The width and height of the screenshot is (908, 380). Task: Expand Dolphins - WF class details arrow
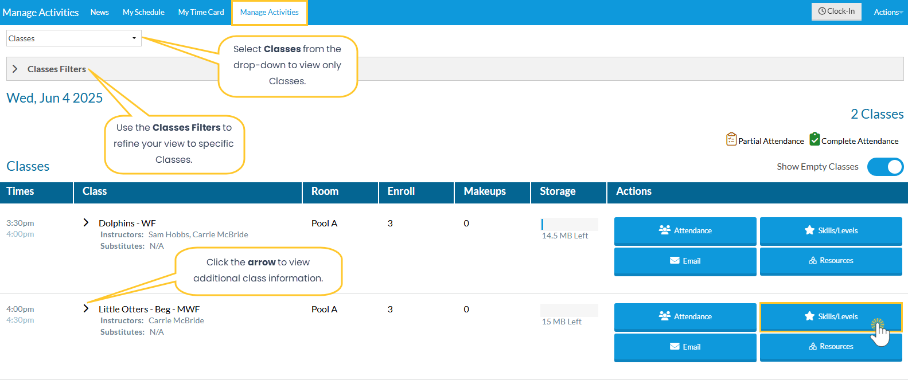click(86, 222)
